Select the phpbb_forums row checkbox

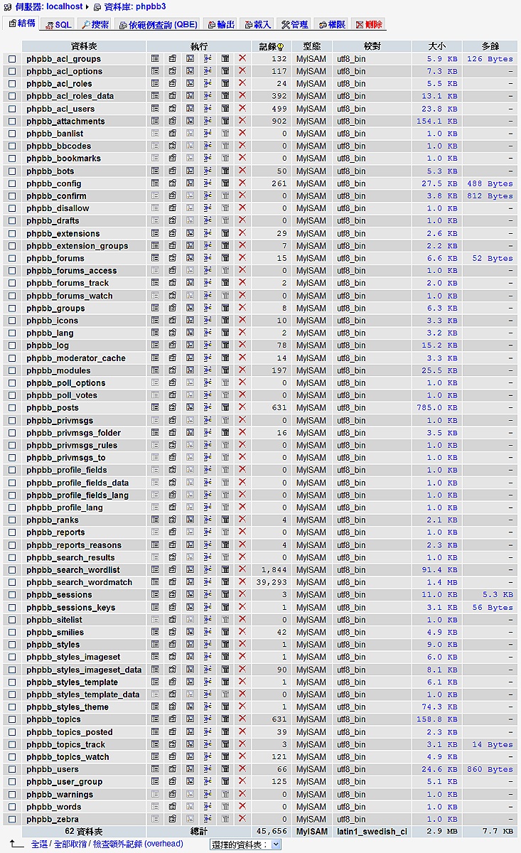click(x=12, y=259)
